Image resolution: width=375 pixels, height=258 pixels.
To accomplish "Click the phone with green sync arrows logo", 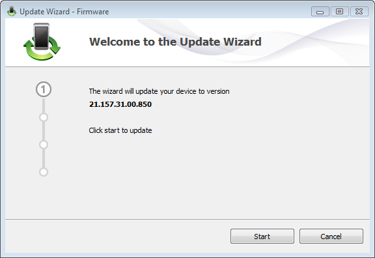I will pos(42,42).
